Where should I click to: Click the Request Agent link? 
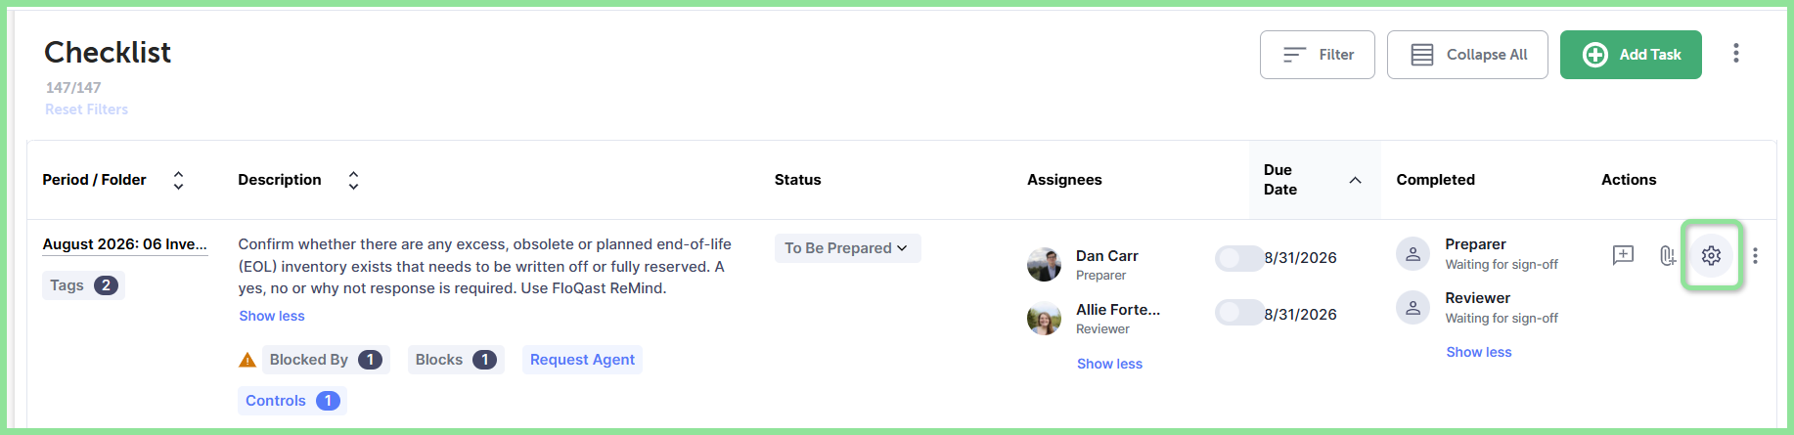[582, 360]
